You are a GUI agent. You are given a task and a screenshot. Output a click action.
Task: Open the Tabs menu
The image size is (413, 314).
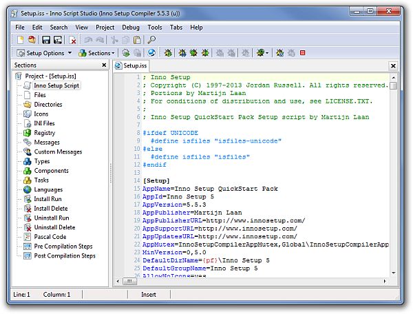click(x=176, y=28)
